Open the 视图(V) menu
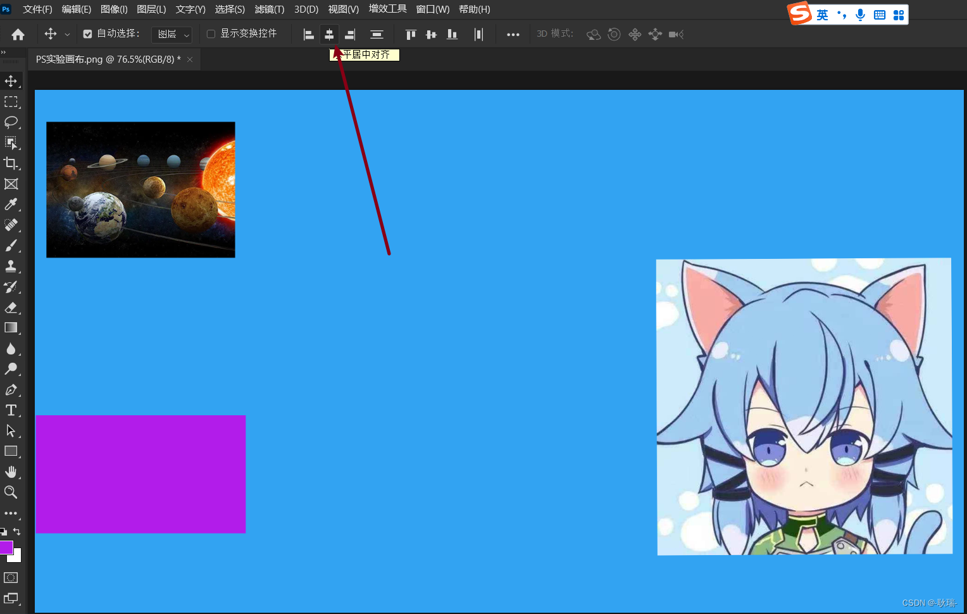This screenshot has width=967, height=614. tap(344, 9)
